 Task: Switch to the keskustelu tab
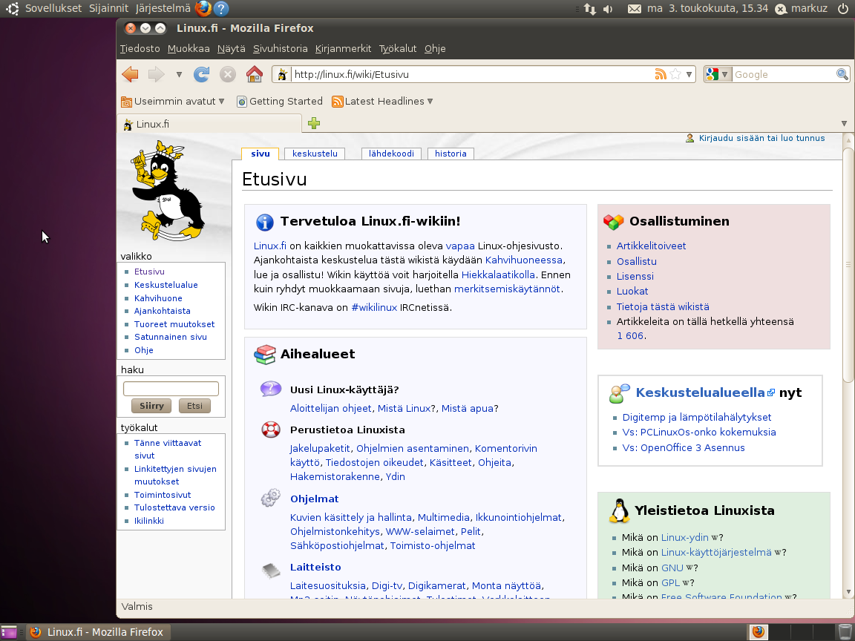(x=315, y=154)
